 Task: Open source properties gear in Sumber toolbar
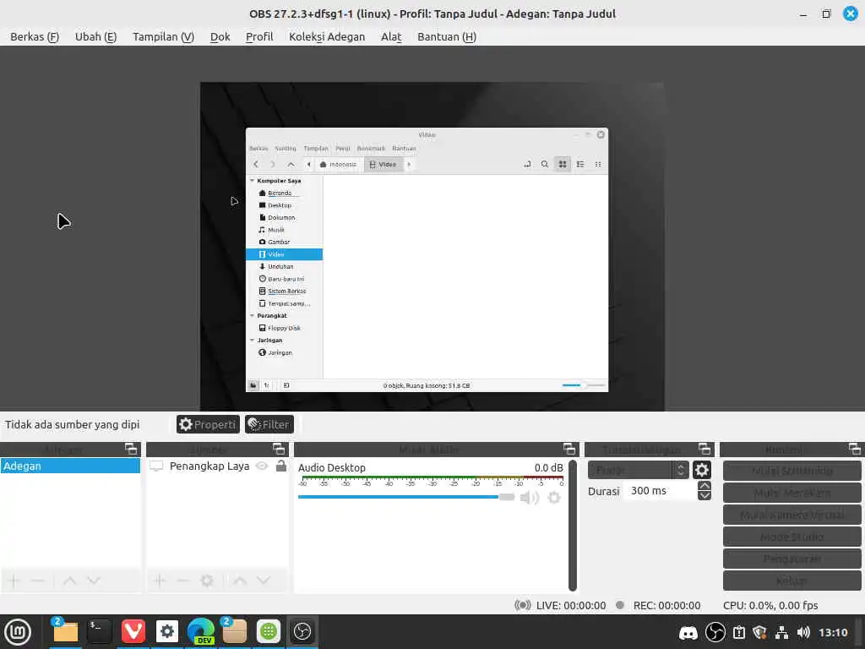(x=207, y=581)
